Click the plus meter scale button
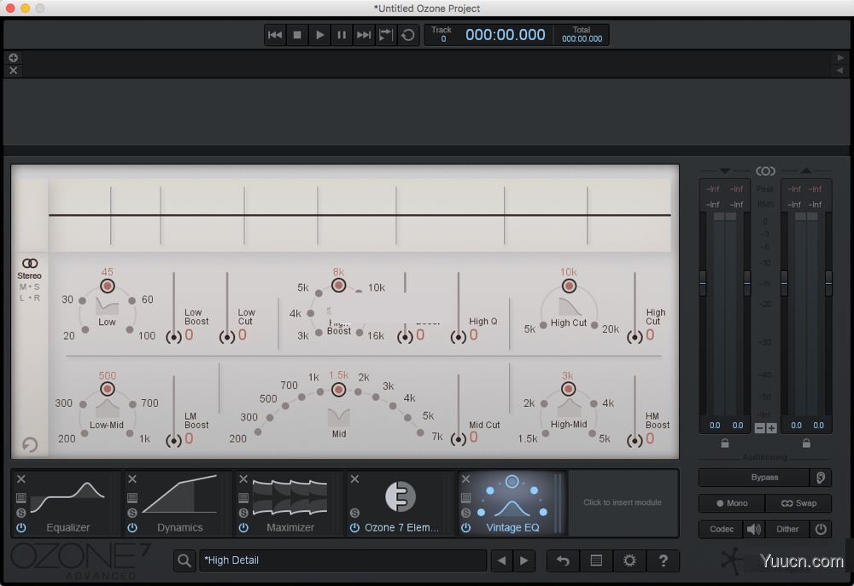Screen dimensions: 854x586 [x=772, y=428]
